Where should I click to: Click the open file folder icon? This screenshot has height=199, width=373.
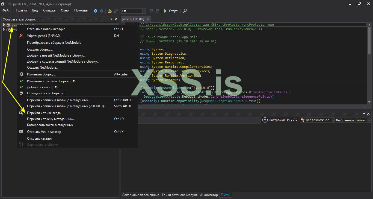point(109,11)
